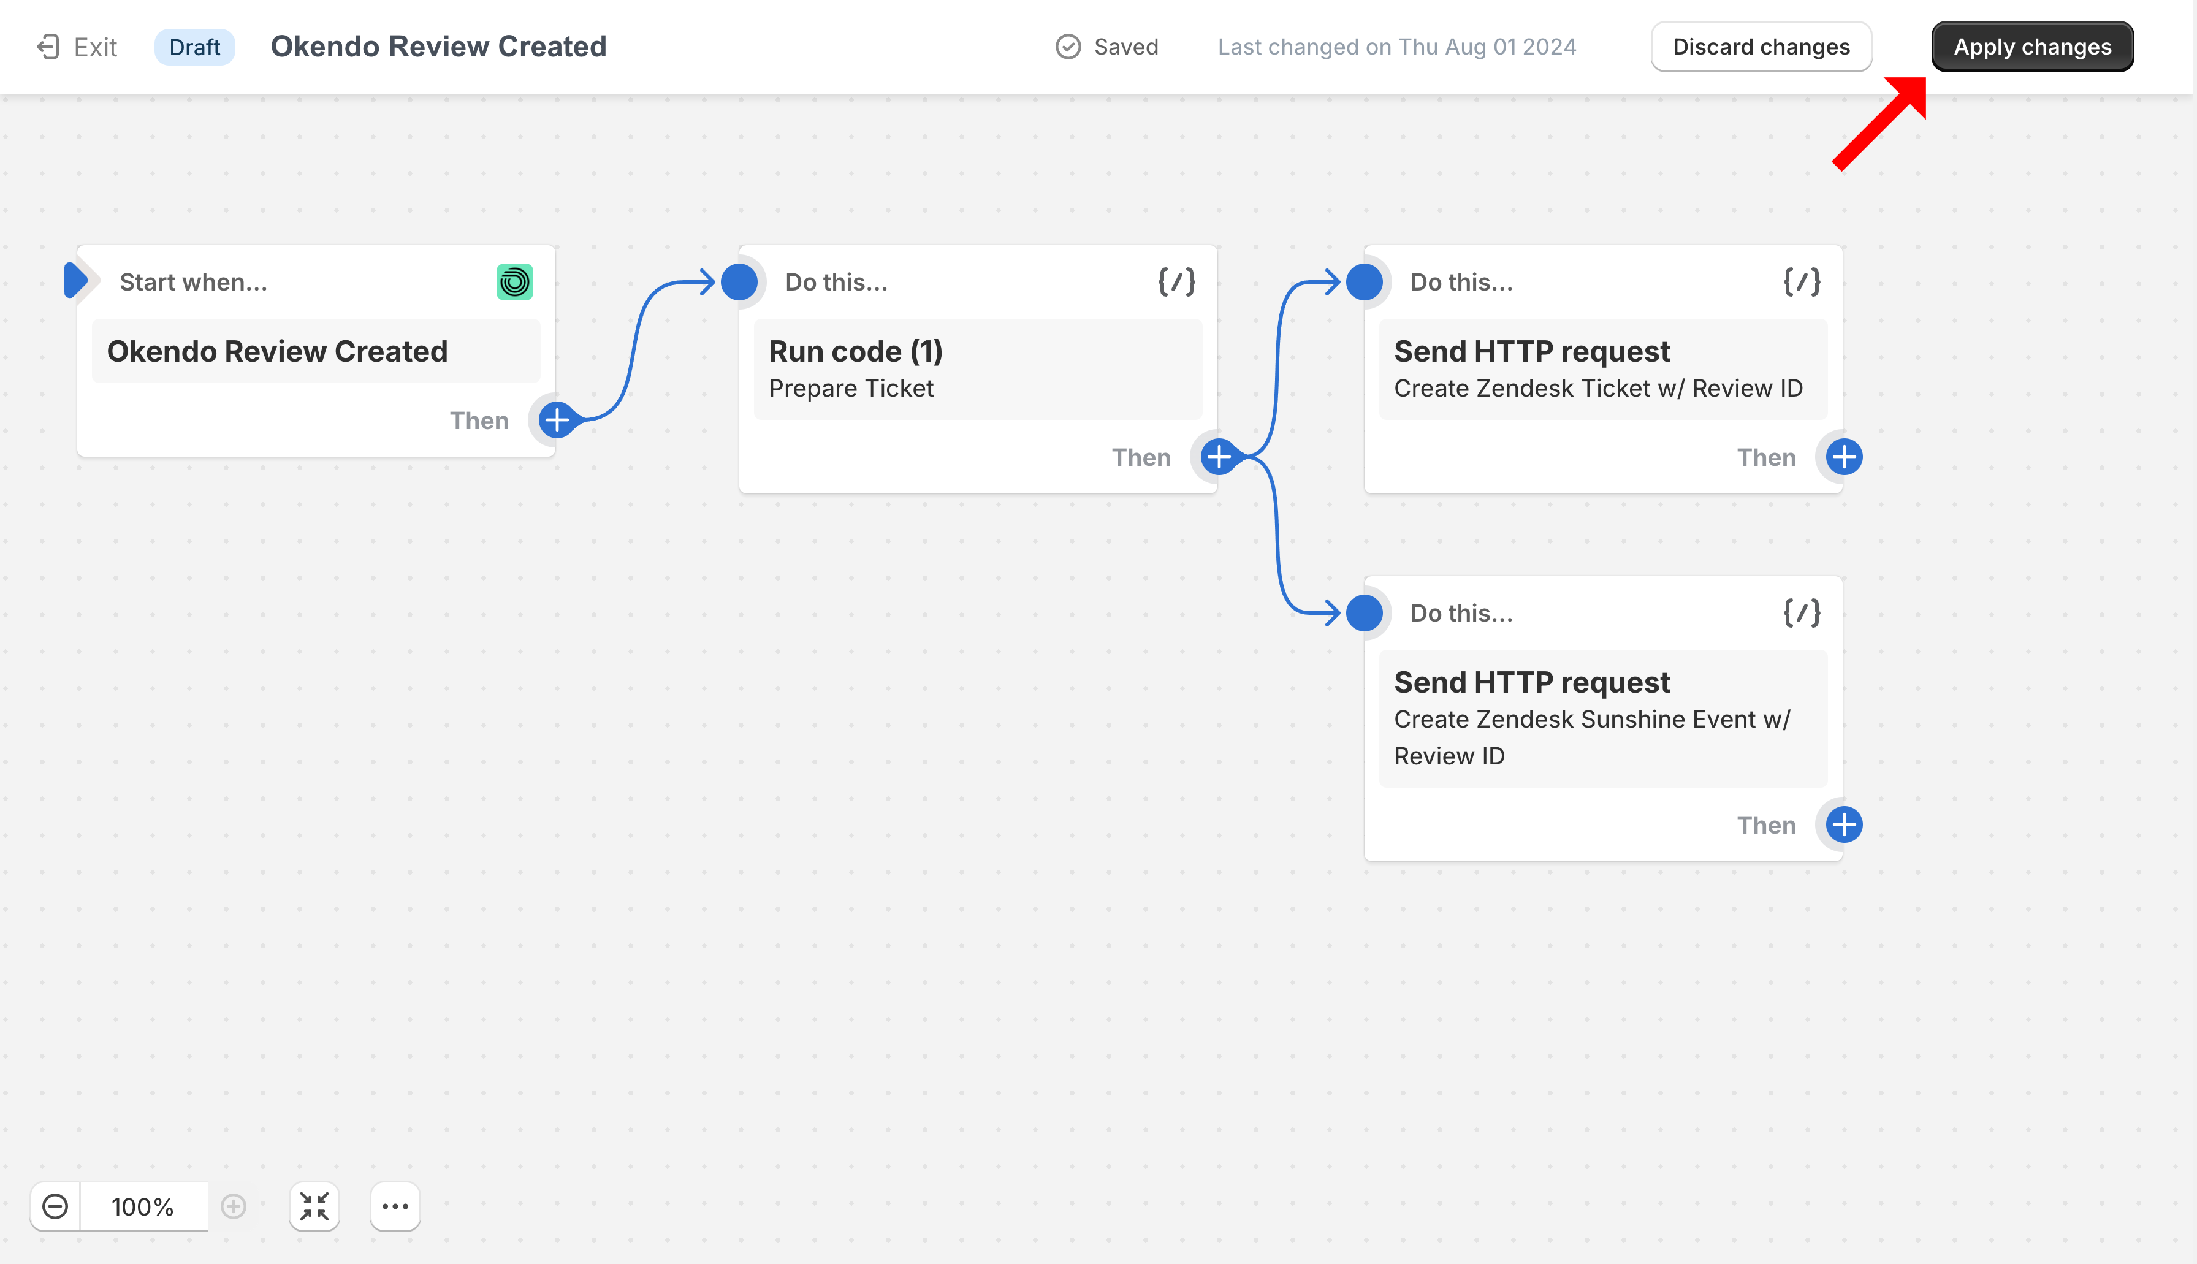This screenshot has height=1264, width=2197.
Task: Click the Exit icon in header
Action: (48, 47)
